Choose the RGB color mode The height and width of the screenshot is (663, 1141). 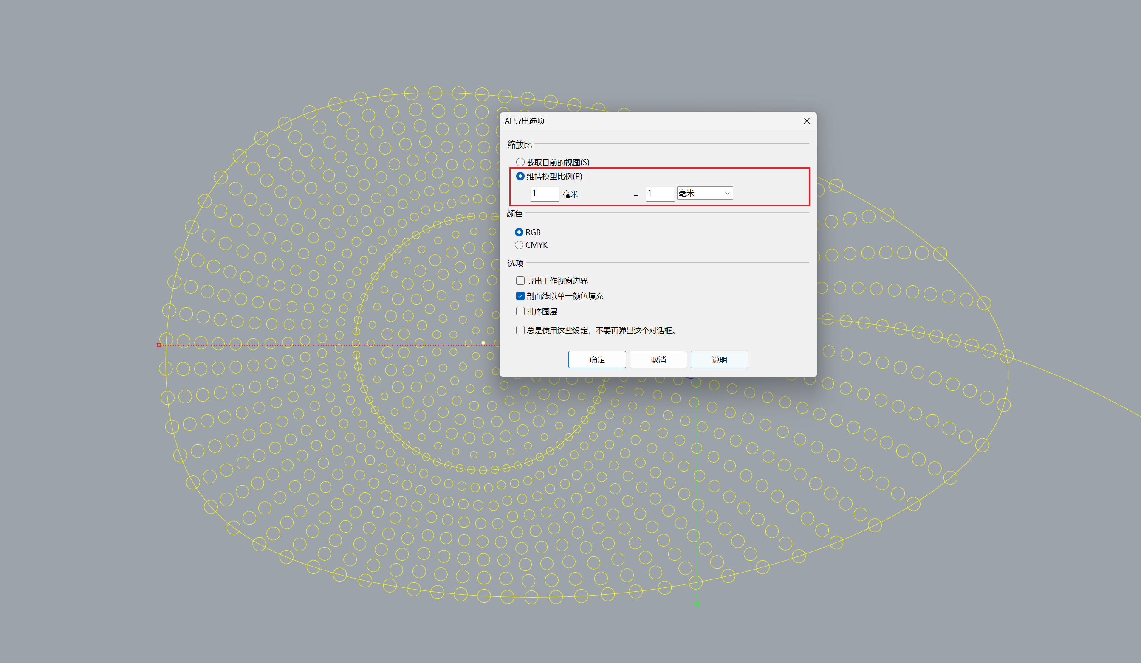click(x=519, y=232)
